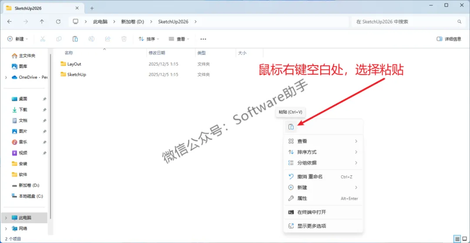
Task: Click the paste icon in toolbar
Action: click(x=75, y=39)
